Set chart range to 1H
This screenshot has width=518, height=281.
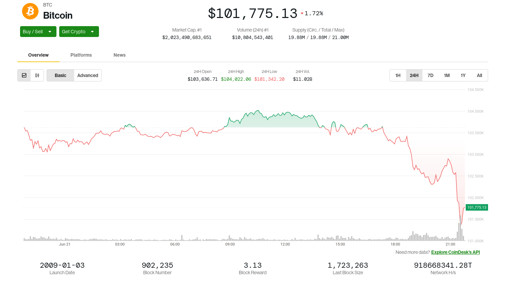click(x=398, y=75)
